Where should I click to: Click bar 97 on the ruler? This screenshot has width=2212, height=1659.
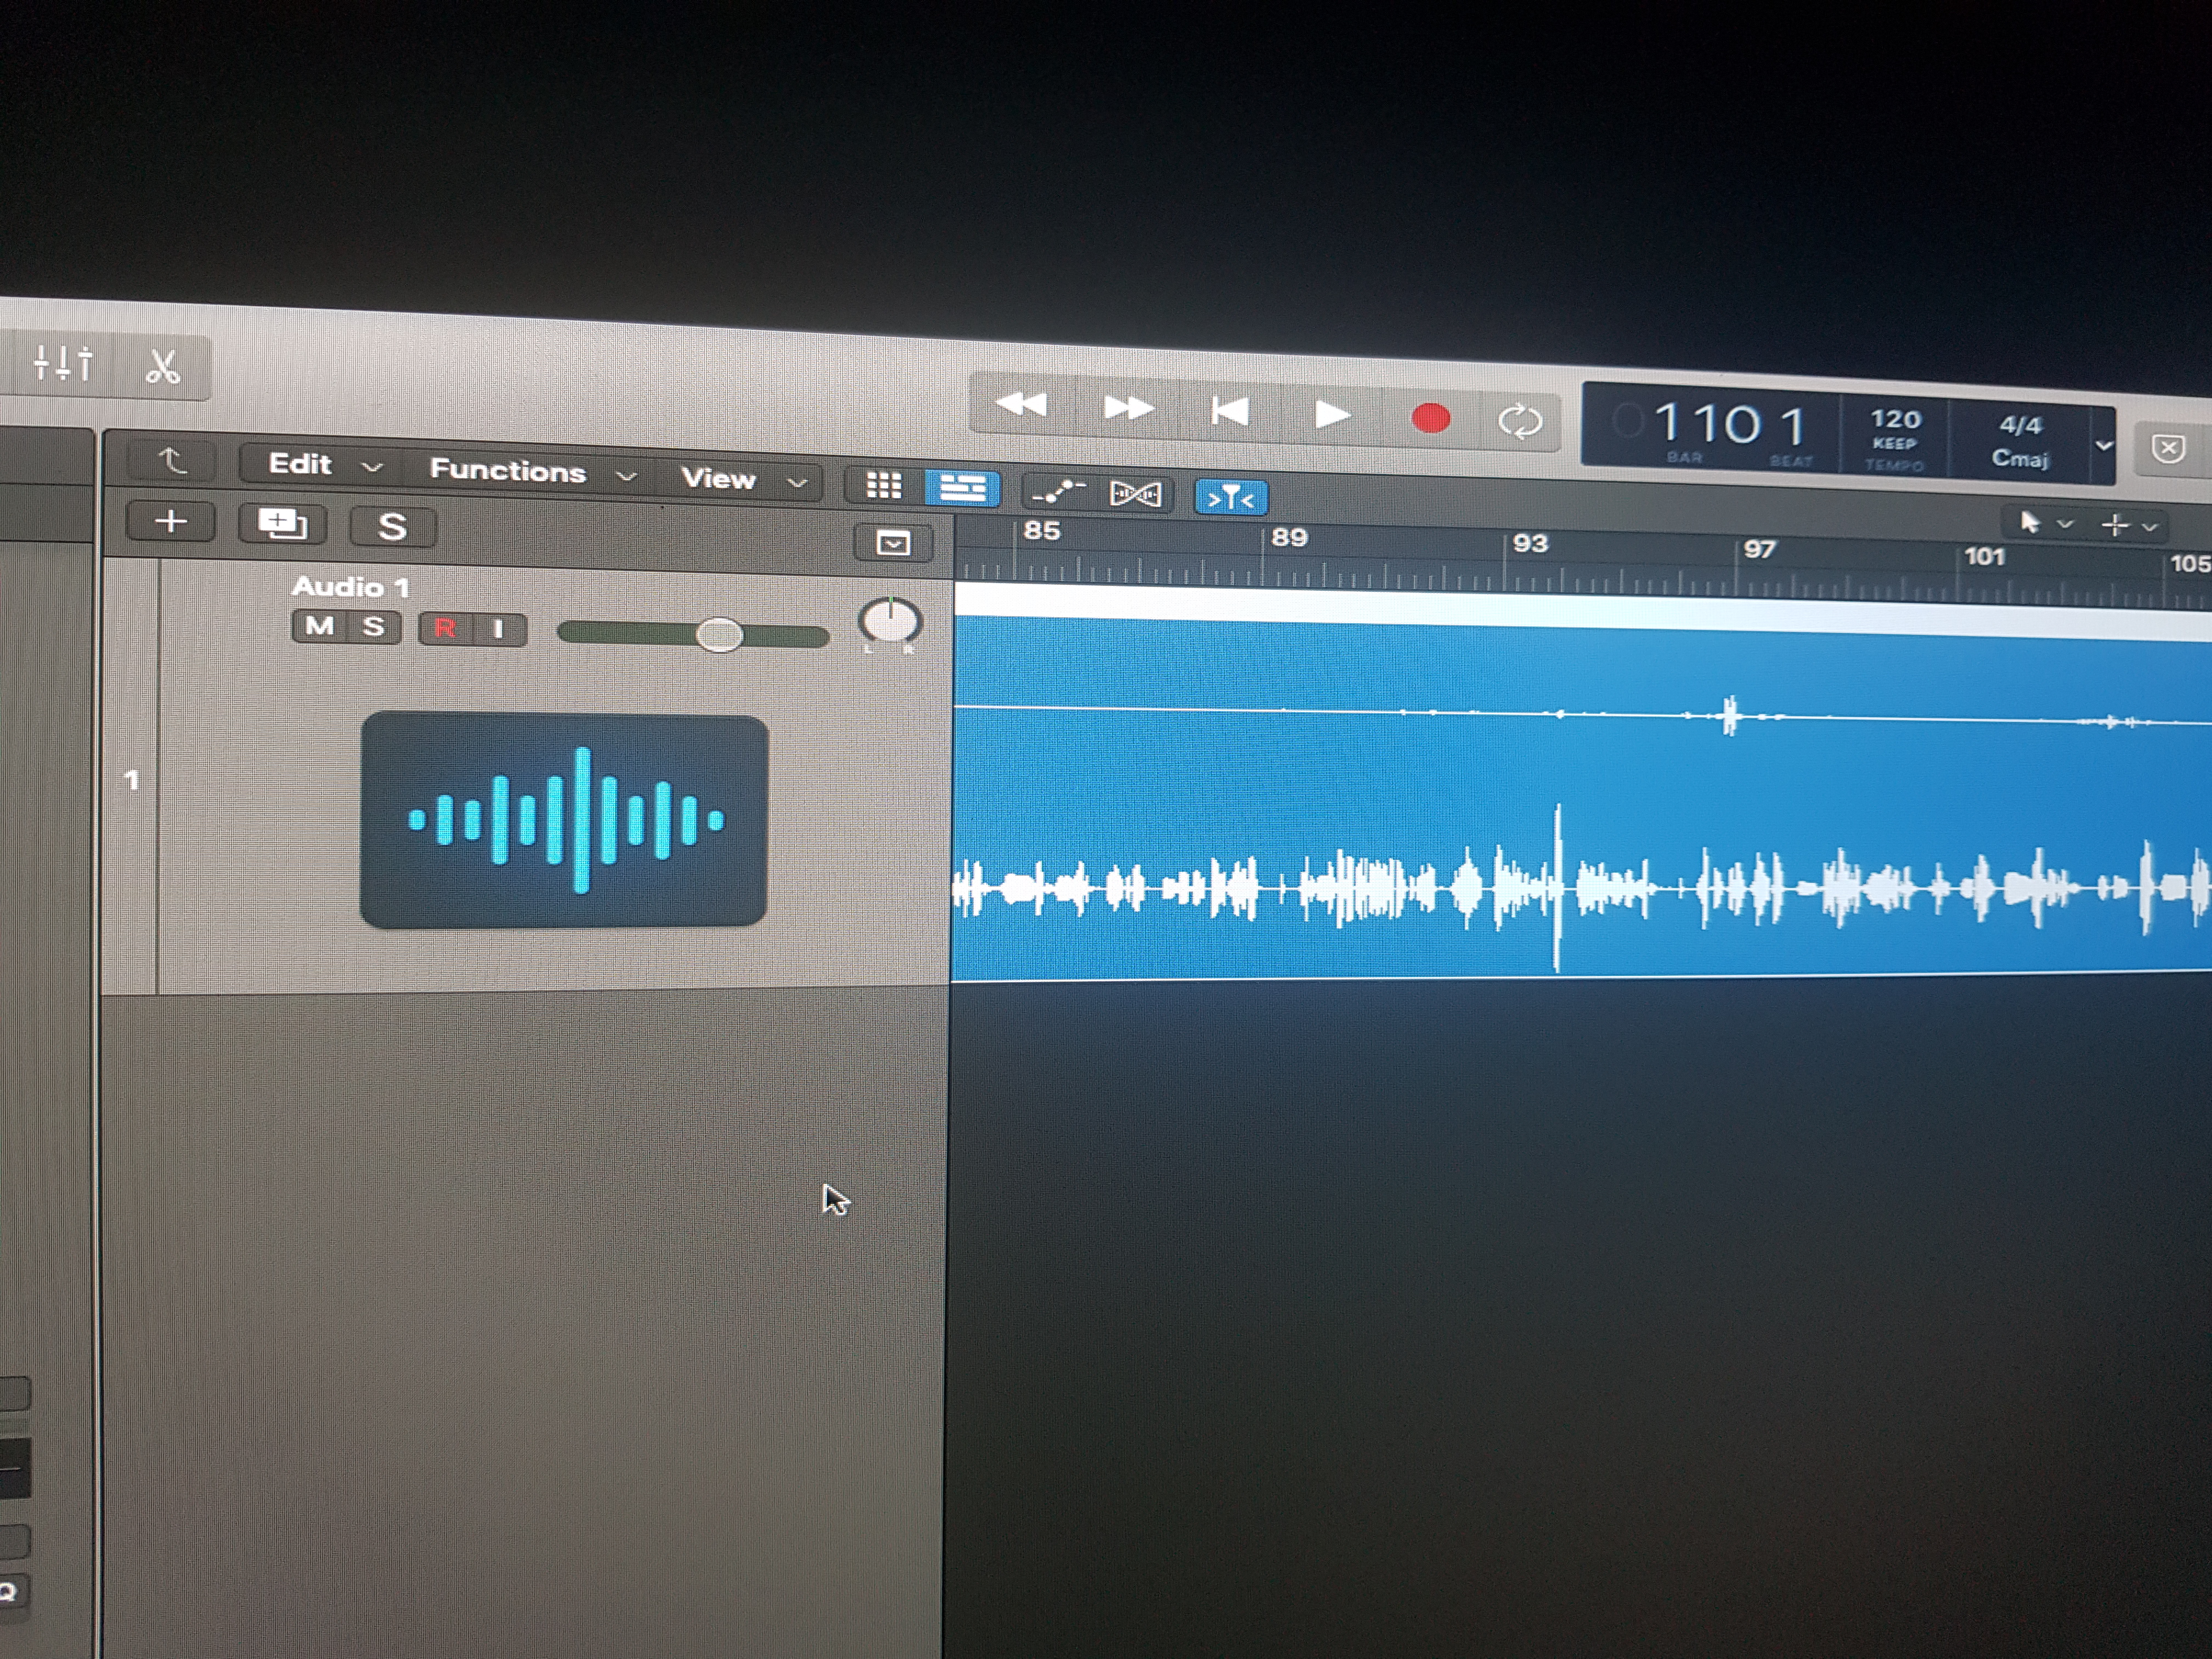(1759, 549)
